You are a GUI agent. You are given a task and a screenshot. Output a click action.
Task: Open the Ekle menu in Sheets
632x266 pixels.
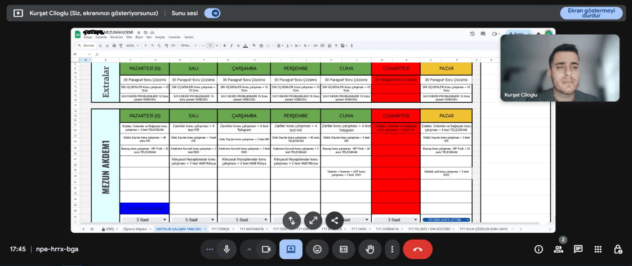(129, 37)
